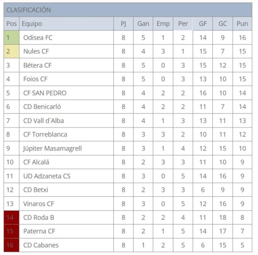Select the Júpiter Masamagrell team name
Screen dimensions: 258x255
coord(52,148)
